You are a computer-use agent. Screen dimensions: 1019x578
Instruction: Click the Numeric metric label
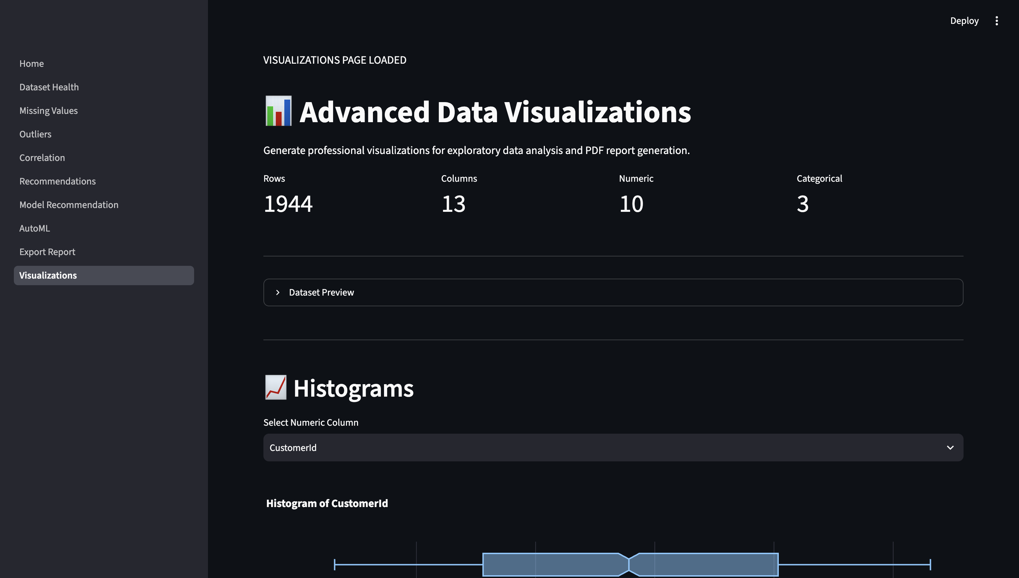[636, 178]
